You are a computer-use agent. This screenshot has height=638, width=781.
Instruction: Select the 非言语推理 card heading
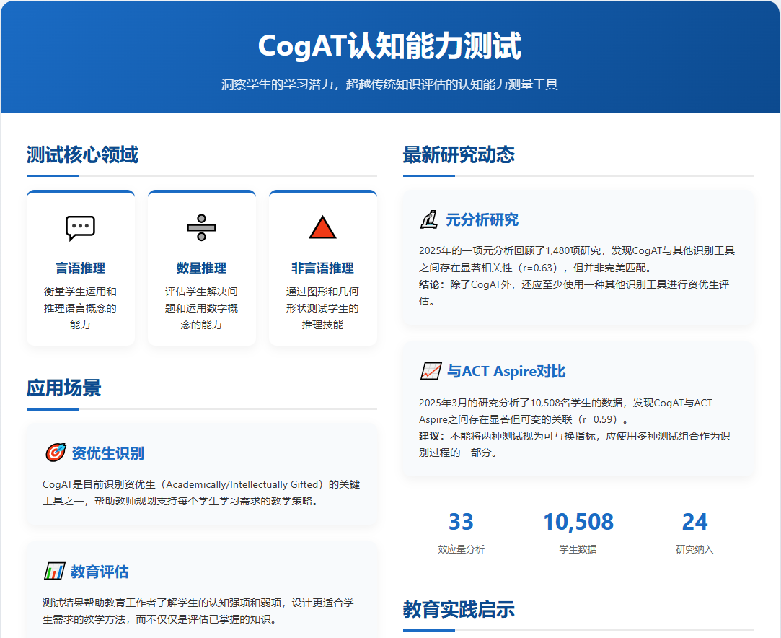pyautogui.click(x=322, y=268)
